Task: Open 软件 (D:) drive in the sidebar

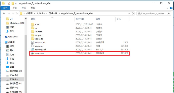Action: [12, 75]
